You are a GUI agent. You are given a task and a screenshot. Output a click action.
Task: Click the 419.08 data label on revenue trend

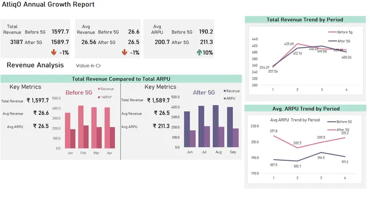tap(322, 51)
